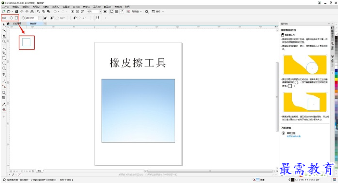Open a file with the folder icon
Image resolution: width=338 pixels, height=184 pixels.
point(9,12)
